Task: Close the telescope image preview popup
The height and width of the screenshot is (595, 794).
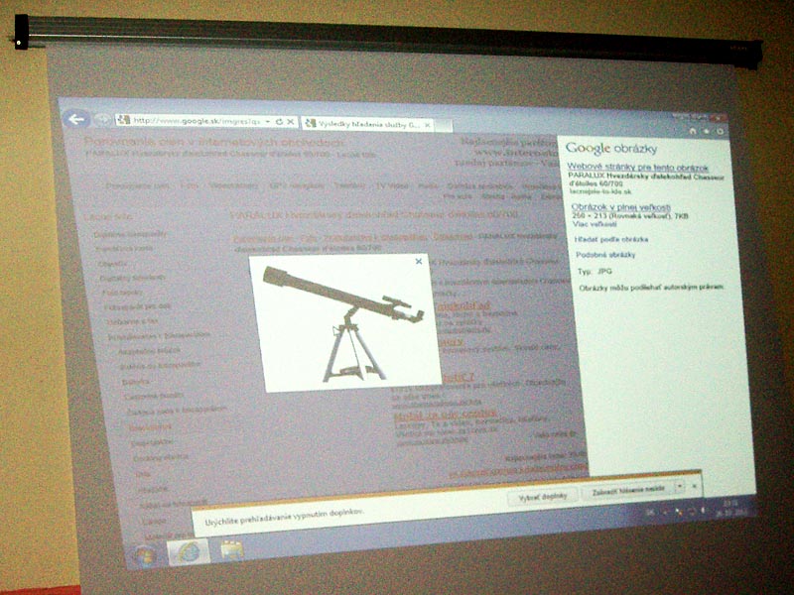Action: pos(419,262)
